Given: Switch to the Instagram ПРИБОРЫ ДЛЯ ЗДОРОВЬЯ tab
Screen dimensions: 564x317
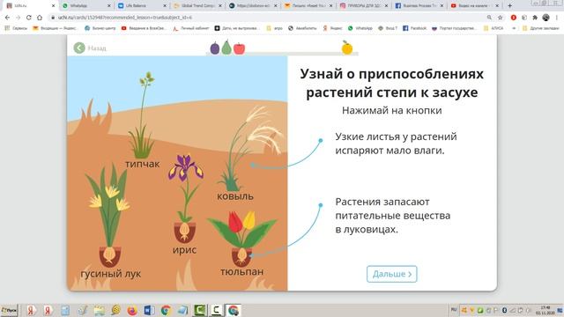Looking at the screenshot, I should point(364,6).
